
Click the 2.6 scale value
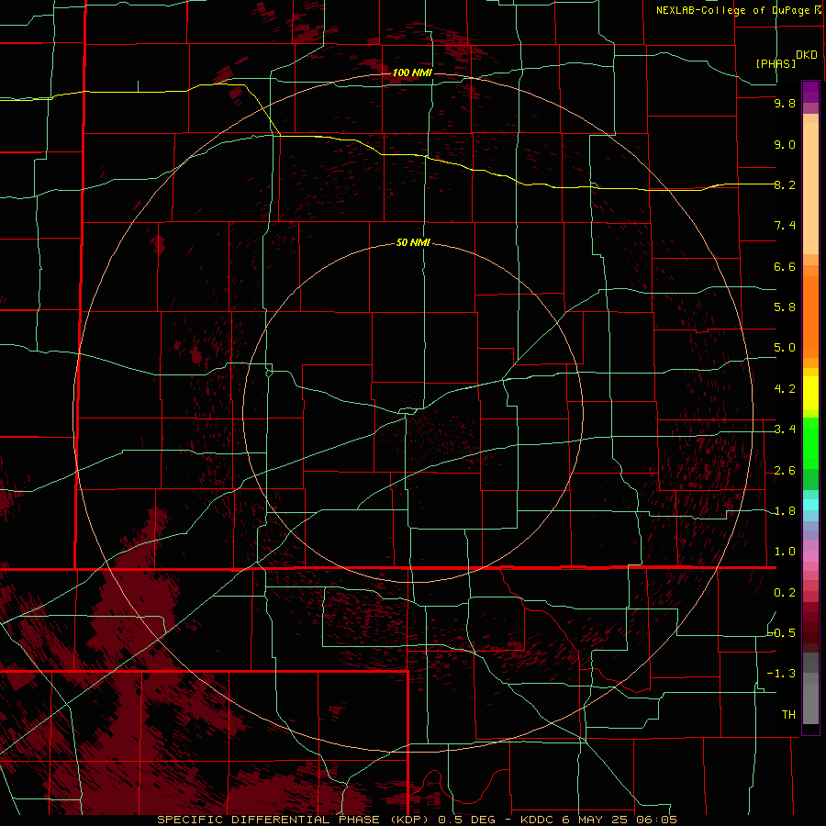pos(785,471)
